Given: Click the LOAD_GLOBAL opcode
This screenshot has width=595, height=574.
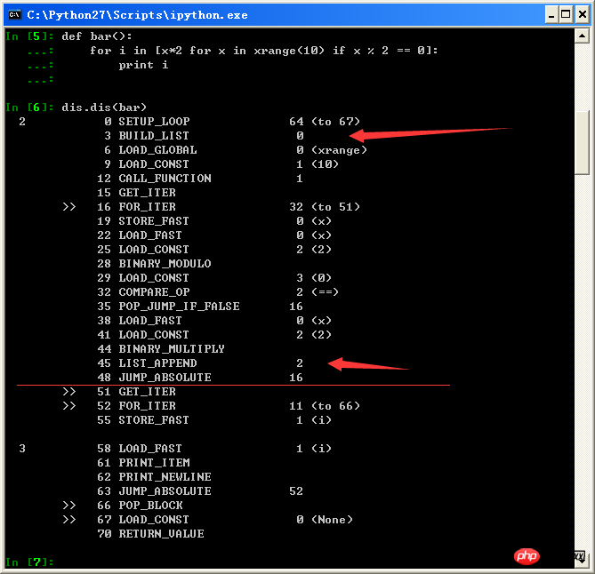Looking at the screenshot, I should click(157, 150).
